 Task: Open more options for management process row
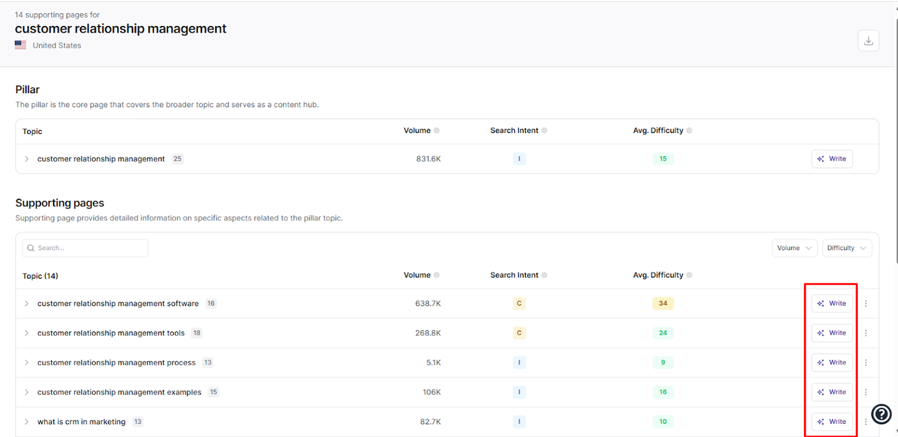(x=866, y=362)
